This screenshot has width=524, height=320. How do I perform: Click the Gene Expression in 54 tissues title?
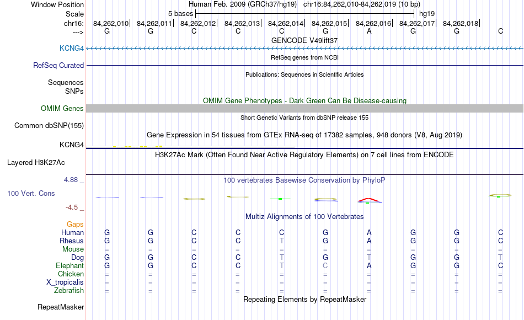[304, 135]
